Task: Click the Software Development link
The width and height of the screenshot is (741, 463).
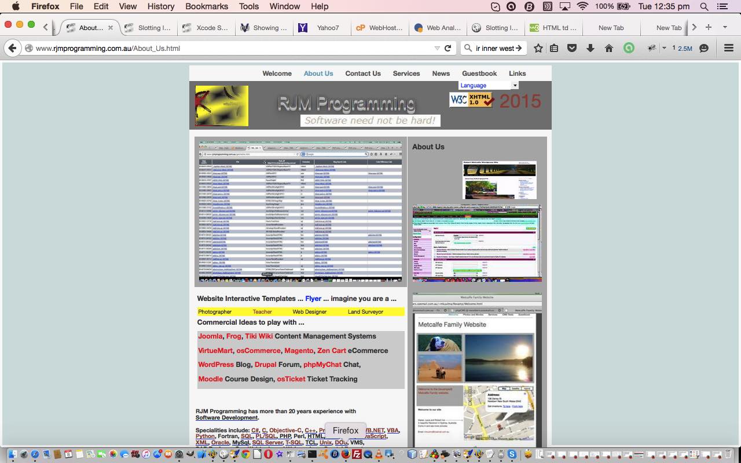Action: coord(226,418)
